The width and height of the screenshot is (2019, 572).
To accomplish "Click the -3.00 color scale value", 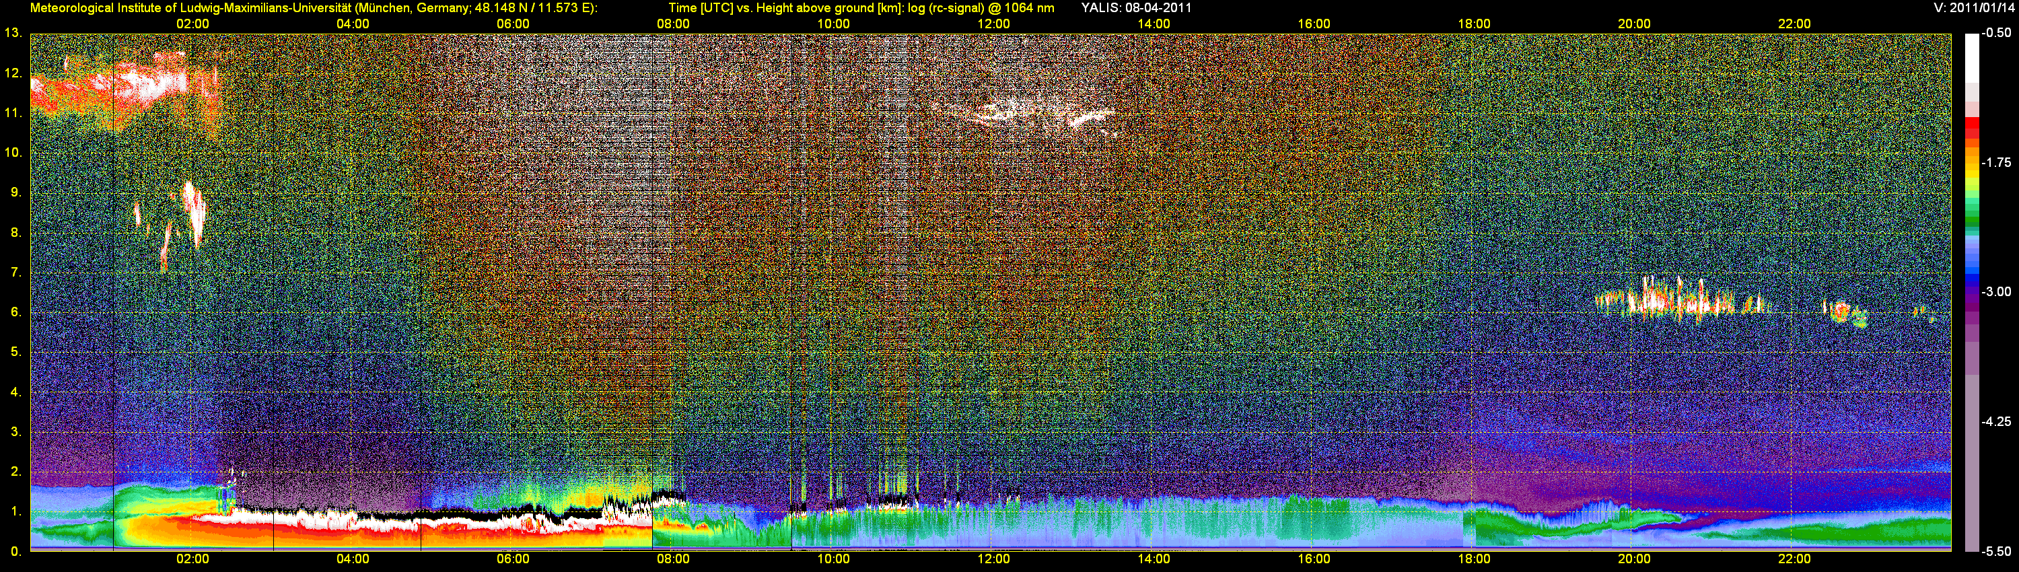I will pos(1997,292).
